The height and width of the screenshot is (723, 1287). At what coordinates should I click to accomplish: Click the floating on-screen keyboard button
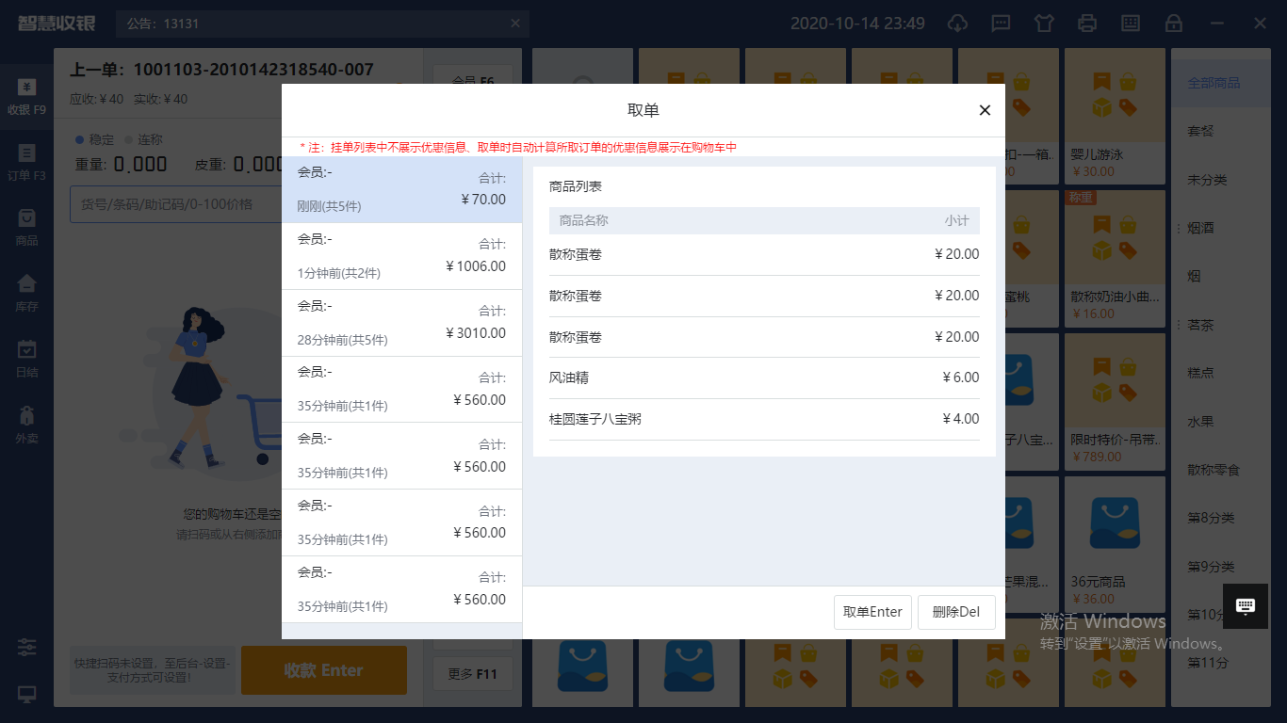1245,606
